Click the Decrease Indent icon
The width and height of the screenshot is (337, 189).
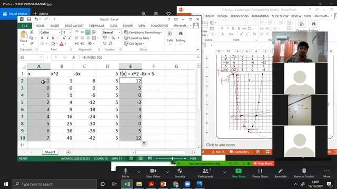click(77, 44)
